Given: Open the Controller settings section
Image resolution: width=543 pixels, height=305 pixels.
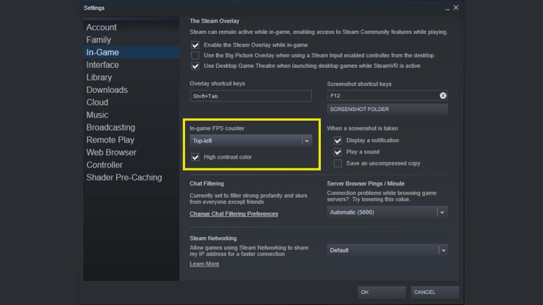Looking at the screenshot, I should (x=104, y=165).
